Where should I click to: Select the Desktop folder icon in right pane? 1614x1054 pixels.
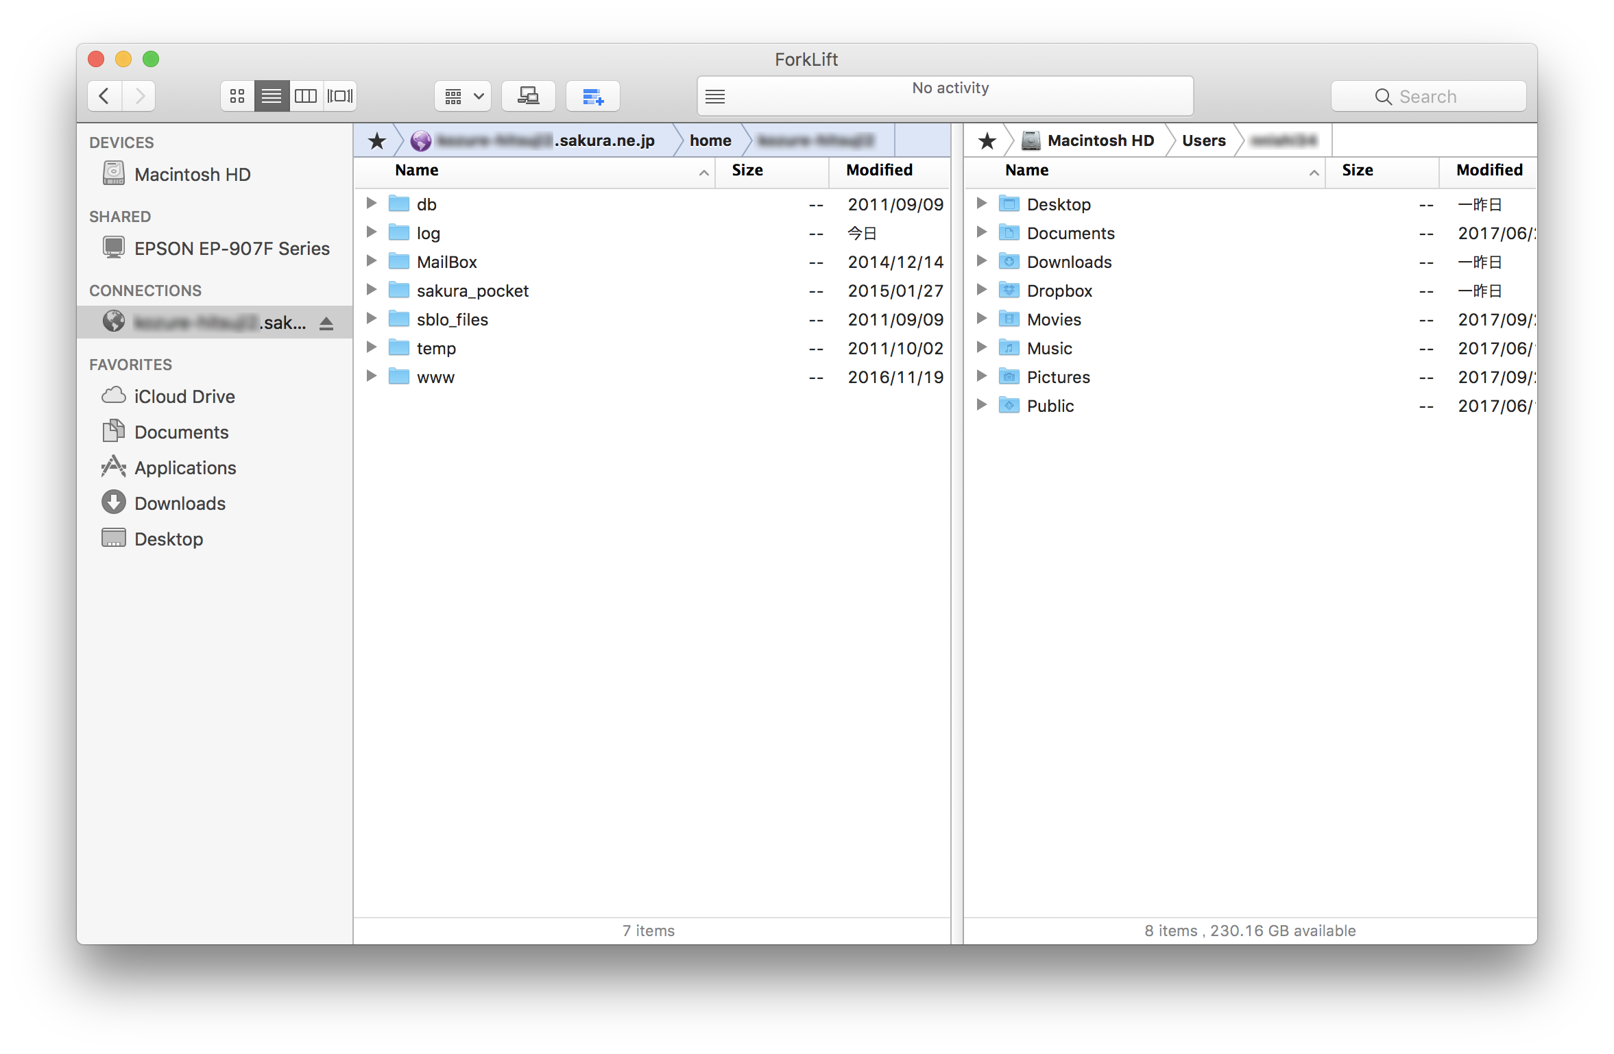1009,204
